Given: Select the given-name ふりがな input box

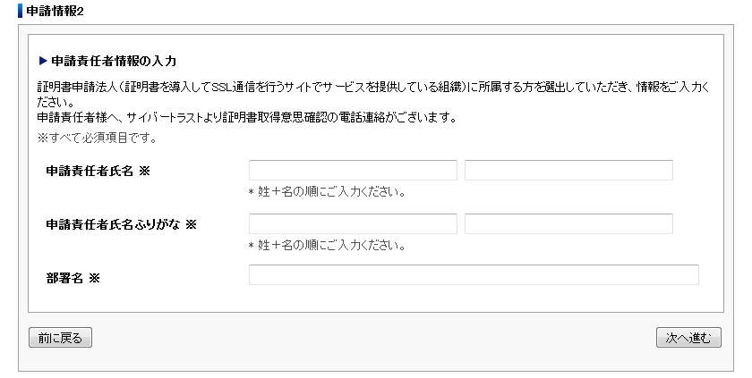Looking at the screenshot, I should 568,224.
